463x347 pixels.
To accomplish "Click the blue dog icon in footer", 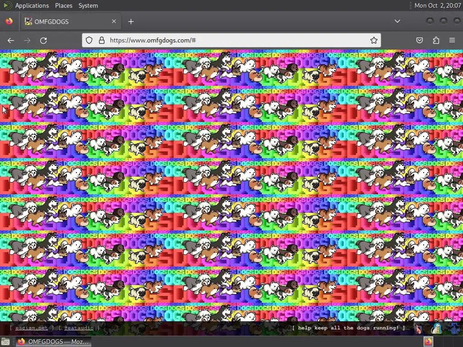I will pyautogui.click(x=455, y=328).
